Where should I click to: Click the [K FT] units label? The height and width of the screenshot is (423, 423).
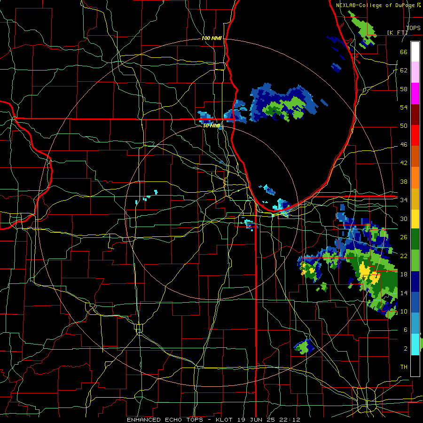point(397,32)
